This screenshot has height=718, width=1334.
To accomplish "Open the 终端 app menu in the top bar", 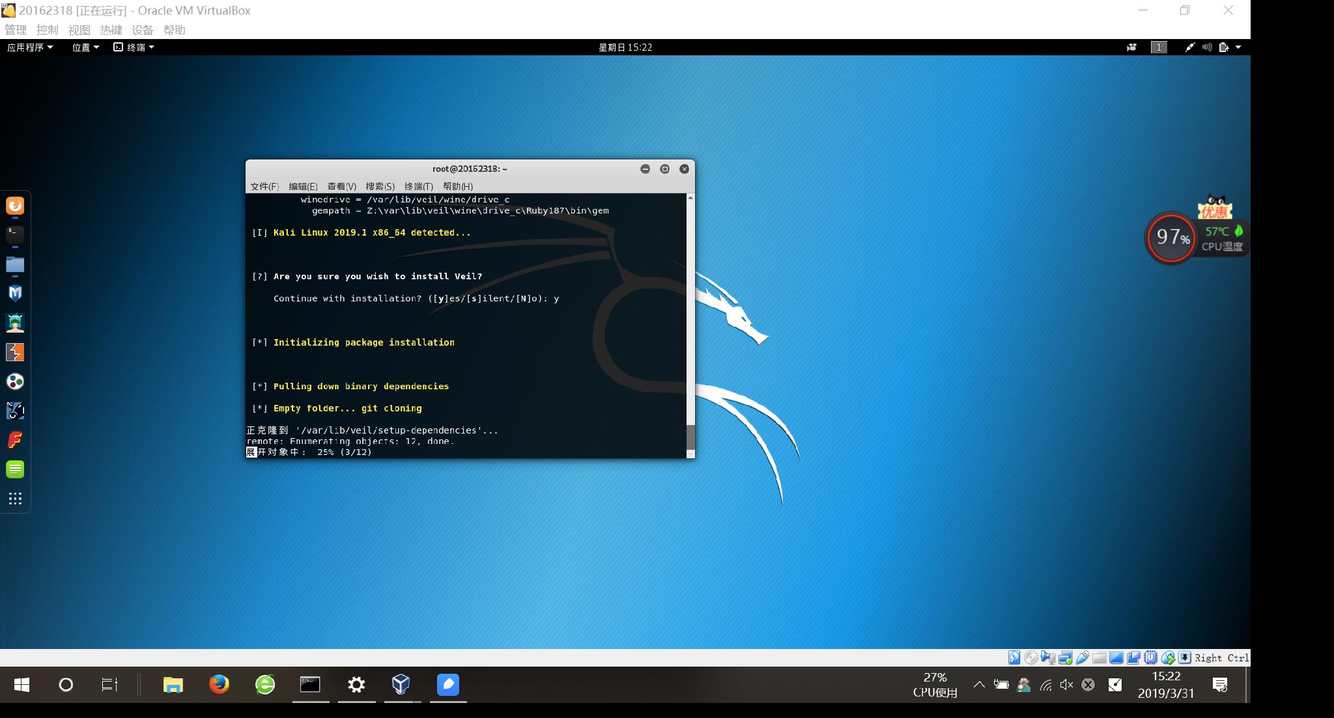I will click(x=134, y=47).
